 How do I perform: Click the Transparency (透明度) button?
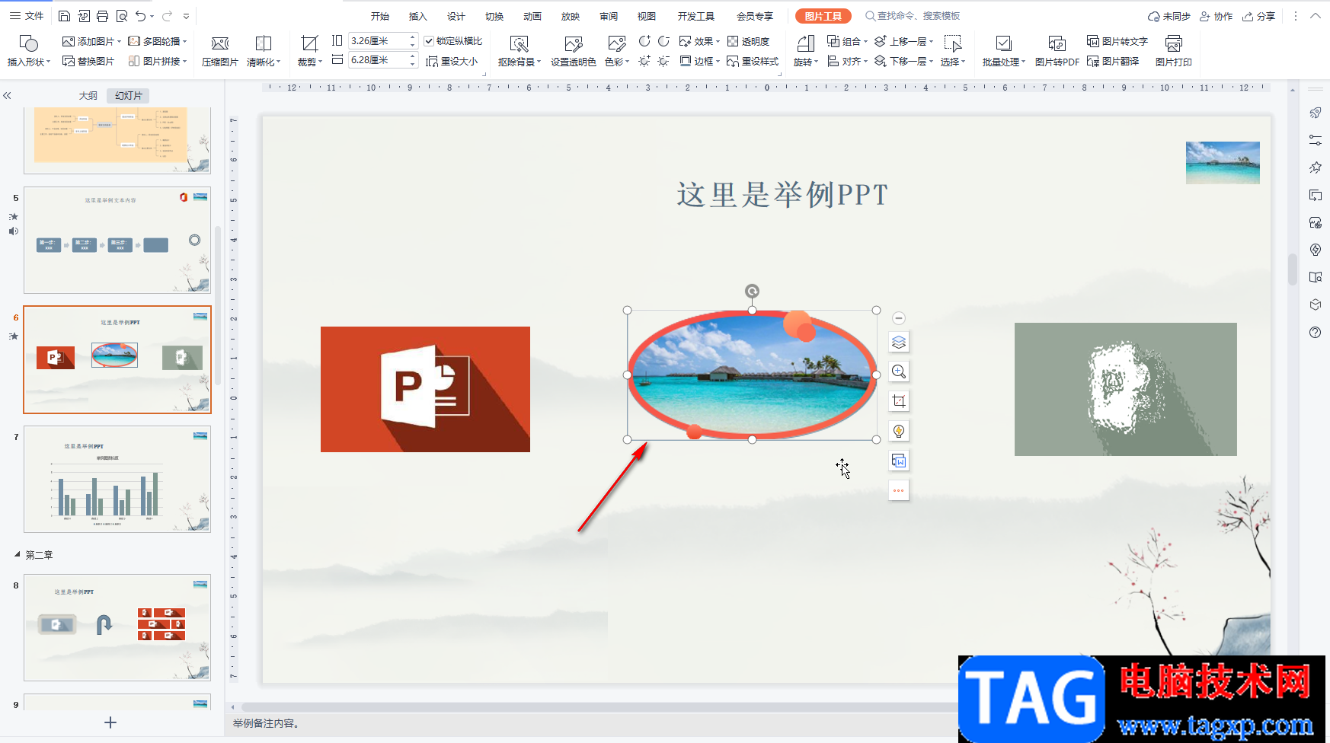coord(748,41)
